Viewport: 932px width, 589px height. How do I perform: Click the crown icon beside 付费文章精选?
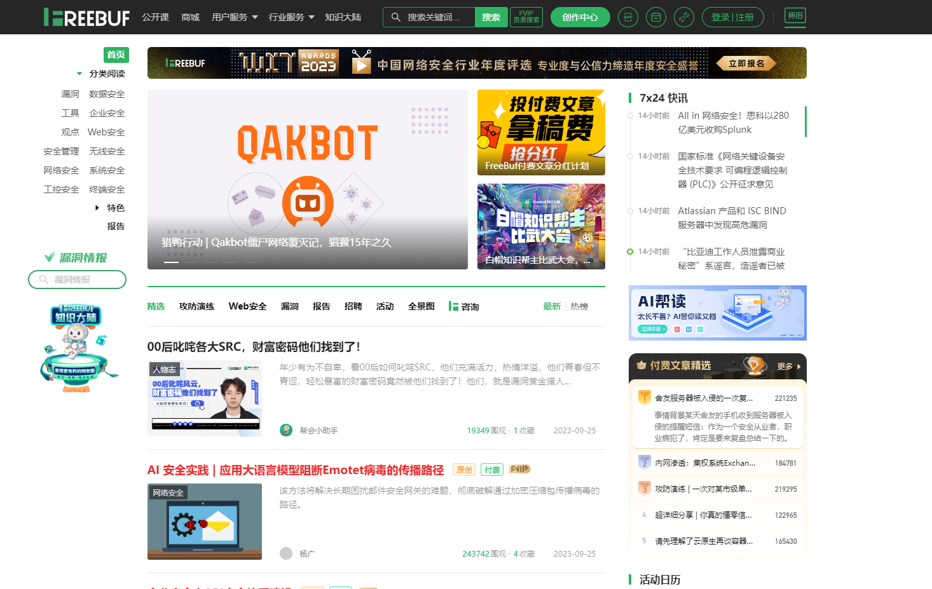(x=641, y=365)
